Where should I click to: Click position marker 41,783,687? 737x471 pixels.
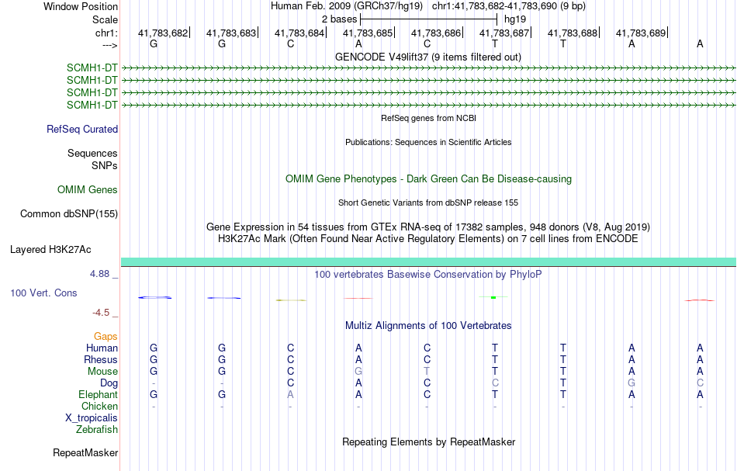coord(504,33)
